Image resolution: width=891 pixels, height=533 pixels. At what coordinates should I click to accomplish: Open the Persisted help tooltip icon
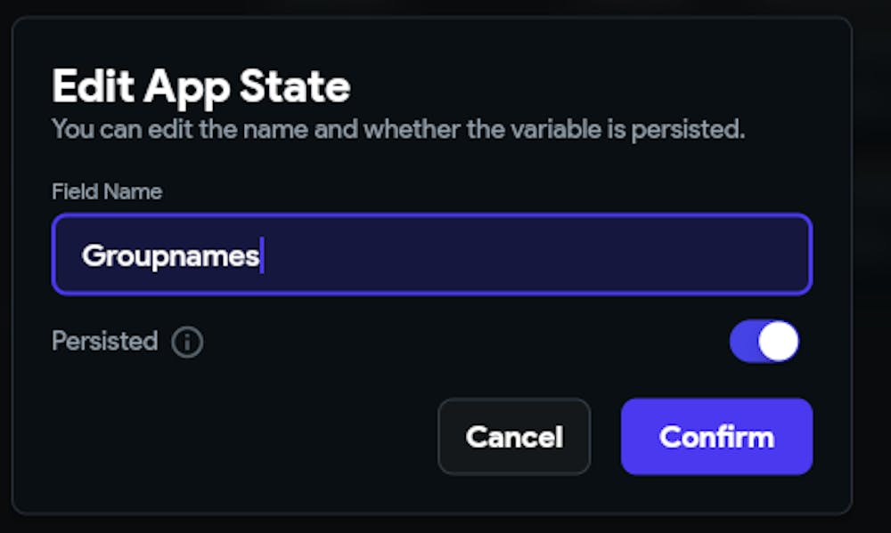[187, 342]
